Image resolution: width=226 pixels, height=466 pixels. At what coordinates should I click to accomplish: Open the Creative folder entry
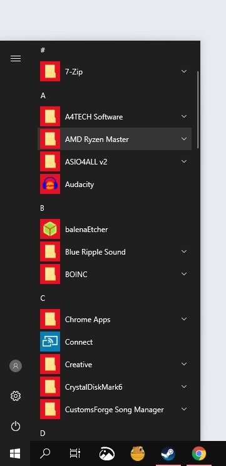(x=115, y=365)
